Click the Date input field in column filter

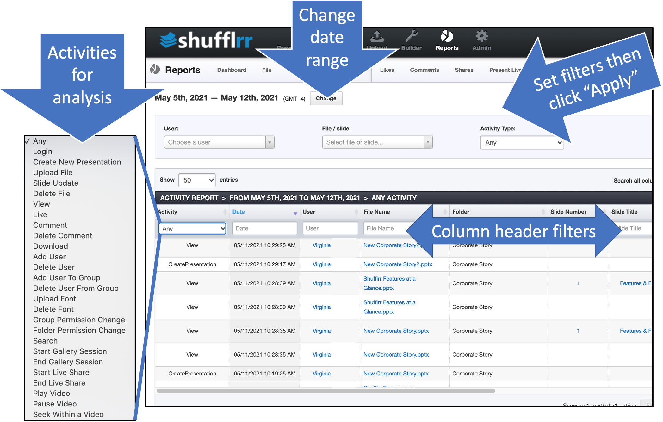264,228
